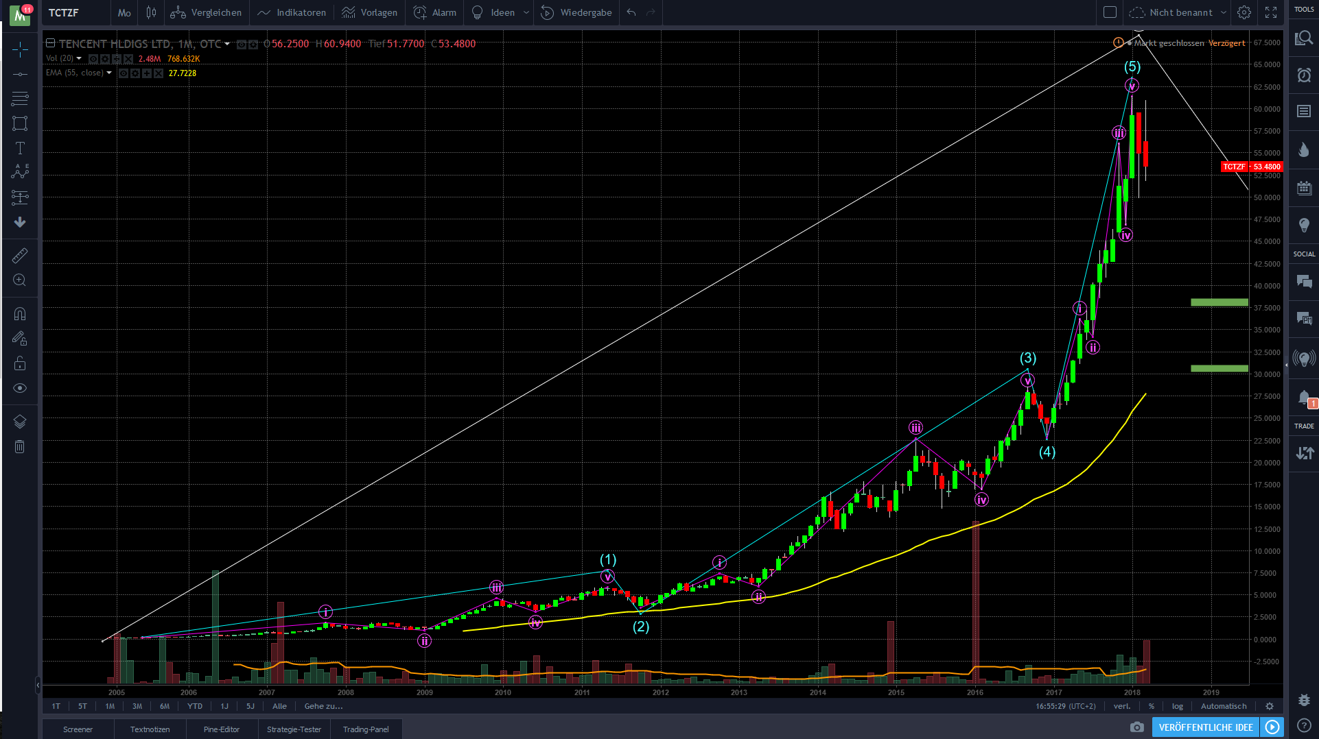Select the trend line drawing tool
Screen dimensions: 1319x739
coord(20,74)
